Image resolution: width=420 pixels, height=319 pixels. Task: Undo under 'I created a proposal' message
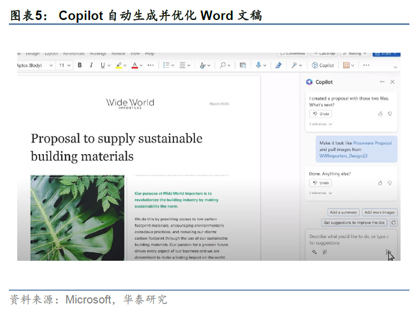click(x=321, y=114)
